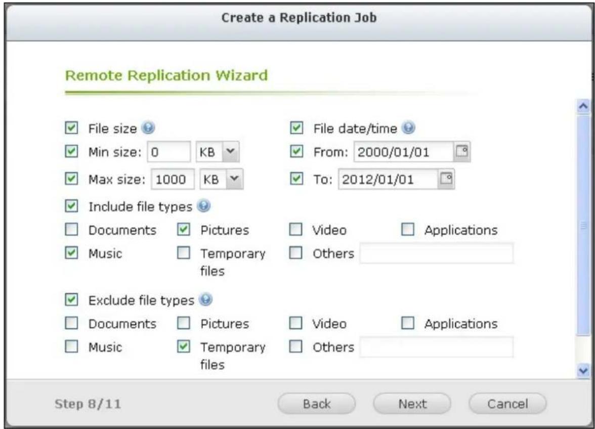Click the scrollbar down arrow
Viewport: 595px width, 429px height.
pyautogui.click(x=583, y=371)
